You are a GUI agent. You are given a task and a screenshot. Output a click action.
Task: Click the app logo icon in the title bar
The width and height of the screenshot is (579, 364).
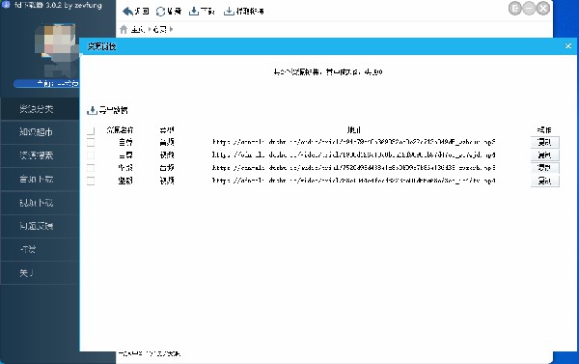[5, 5]
